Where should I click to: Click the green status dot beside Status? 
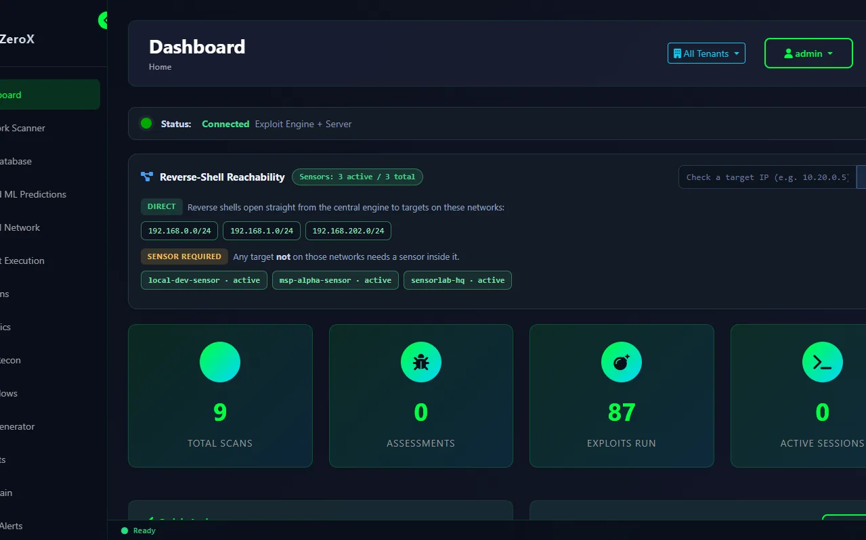(146, 123)
